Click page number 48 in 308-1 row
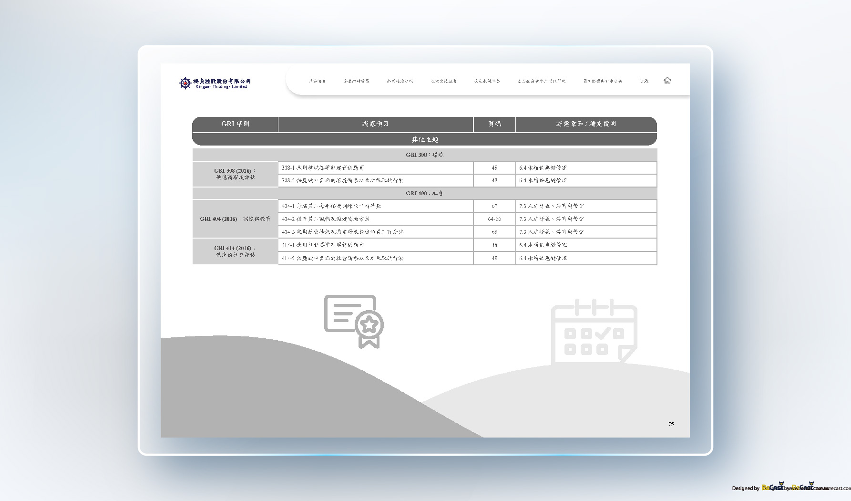The image size is (851, 501). click(x=494, y=168)
